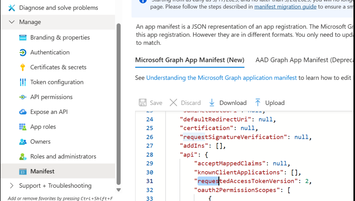Open Diagnose and solve problems icon
Image resolution: width=355 pixels, height=201 pixels.
coord(11,8)
